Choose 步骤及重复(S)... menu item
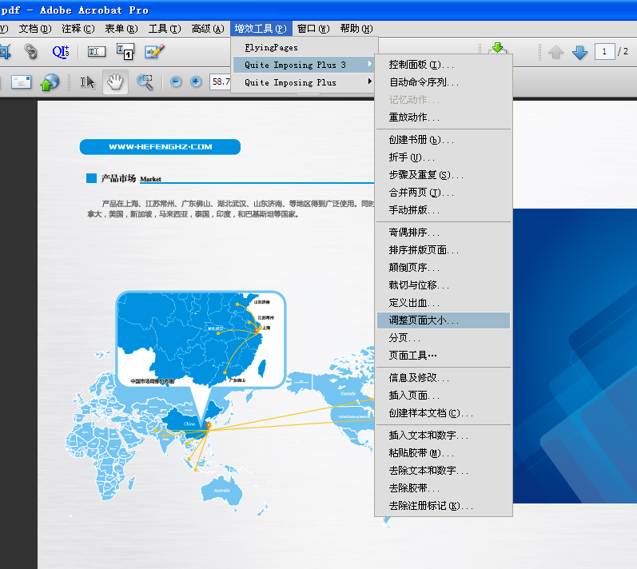This screenshot has height=569, width=637. pos(444,175)
